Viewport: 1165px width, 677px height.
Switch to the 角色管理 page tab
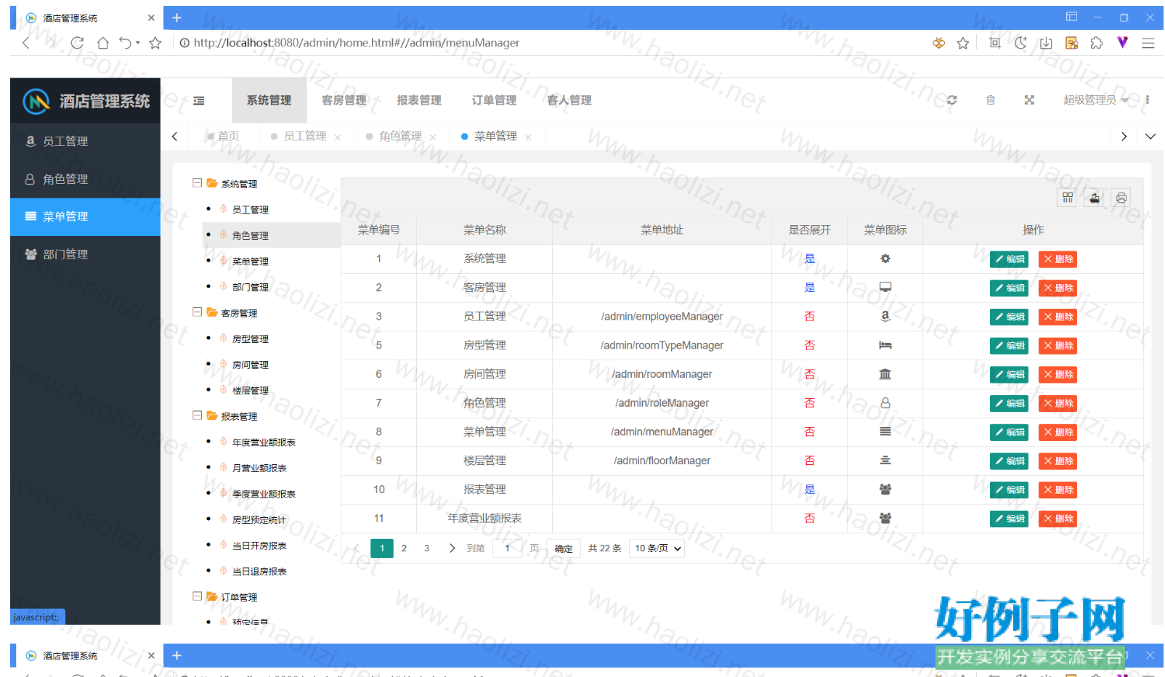(399, 136)
